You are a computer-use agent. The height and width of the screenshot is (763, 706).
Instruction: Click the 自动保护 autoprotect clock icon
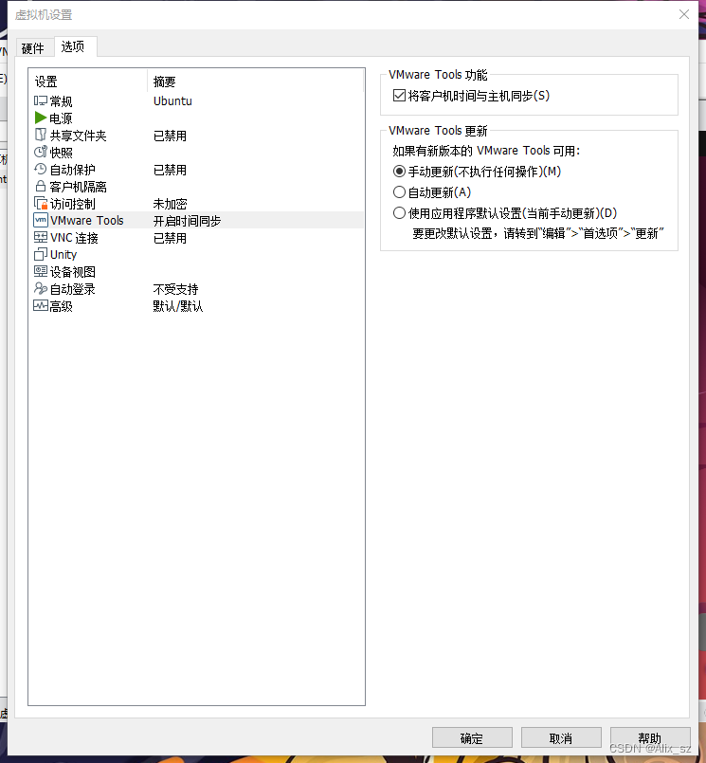pos(41,169)
